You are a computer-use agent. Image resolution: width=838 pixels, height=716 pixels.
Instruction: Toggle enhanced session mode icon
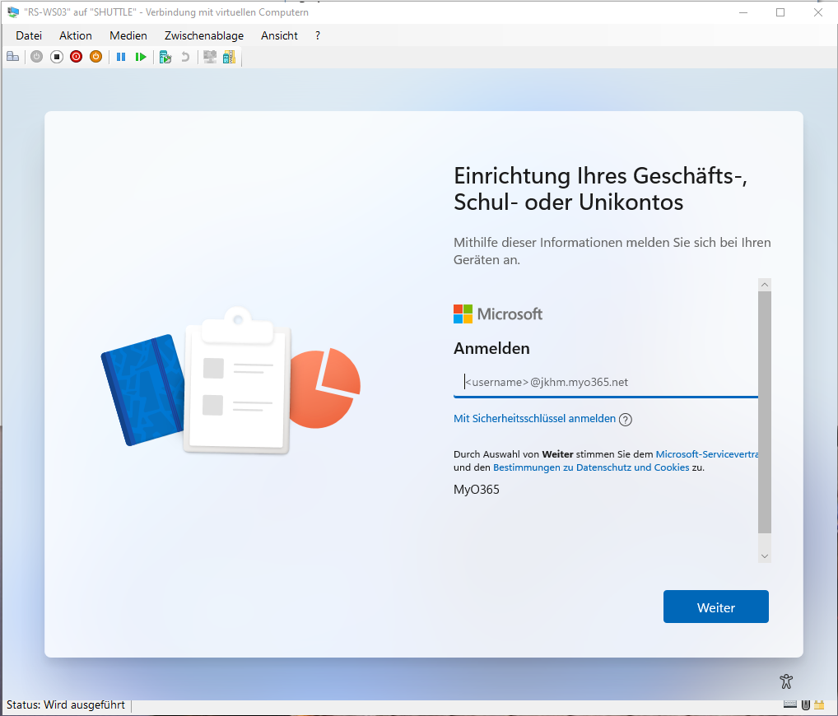coord(209,56)
